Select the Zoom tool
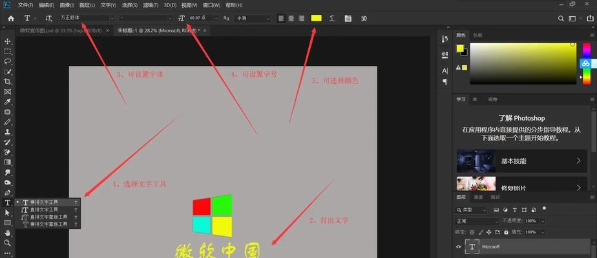 (7, 243)
